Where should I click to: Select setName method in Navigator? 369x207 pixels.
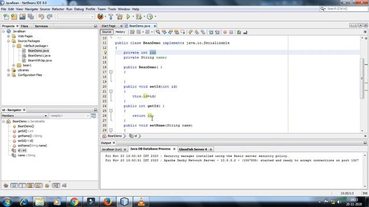click(32, 145)
